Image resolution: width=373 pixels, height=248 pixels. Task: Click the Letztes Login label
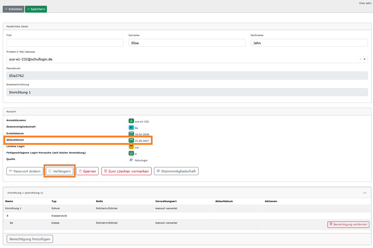(16, 146)
